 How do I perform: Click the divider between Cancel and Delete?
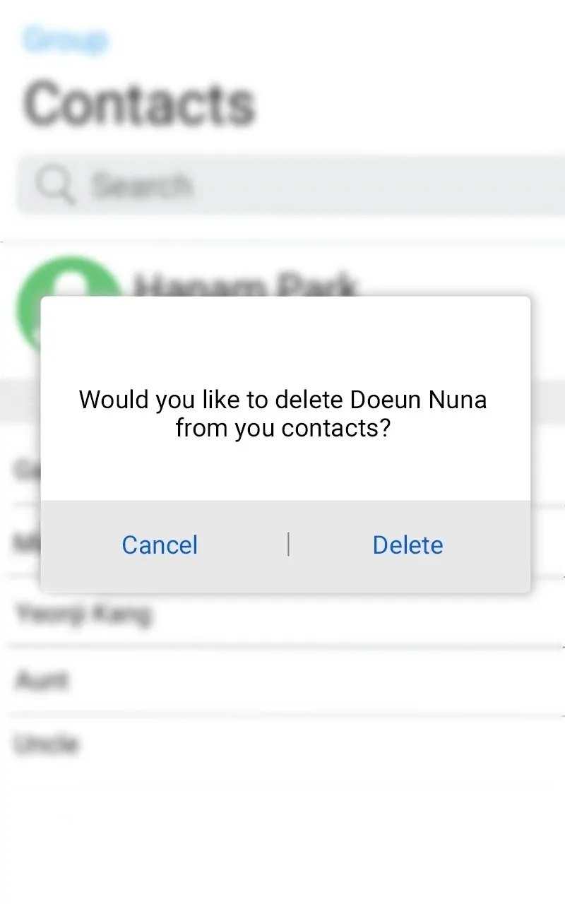pos(288,545)
